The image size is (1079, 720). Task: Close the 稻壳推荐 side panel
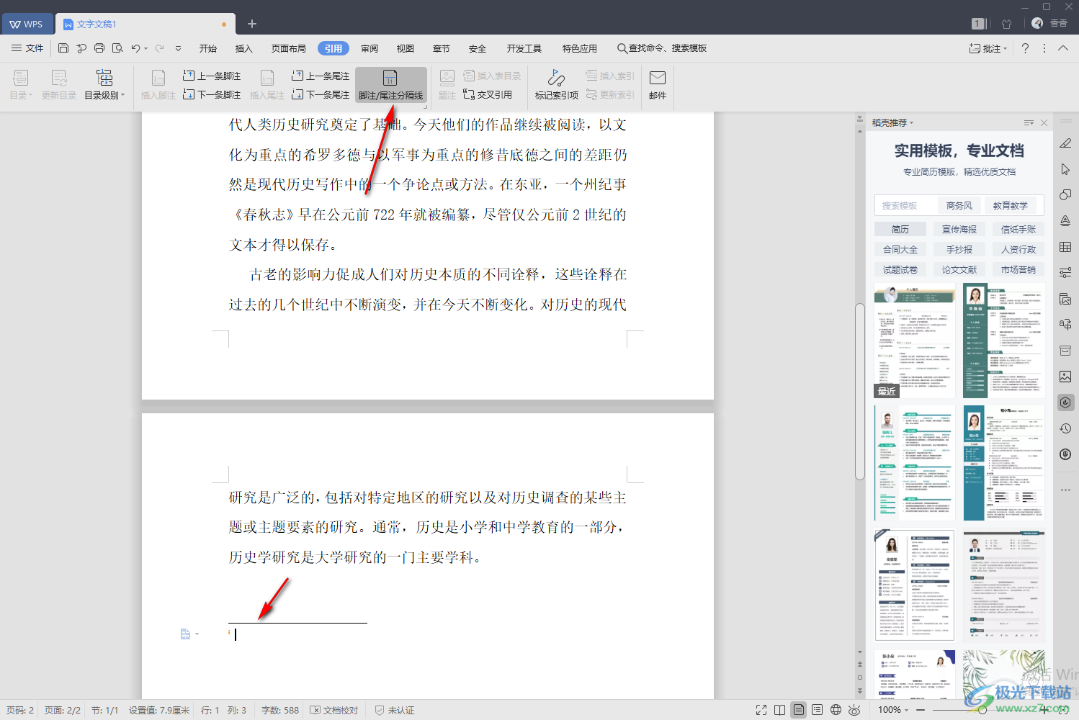coord(1044,122)
